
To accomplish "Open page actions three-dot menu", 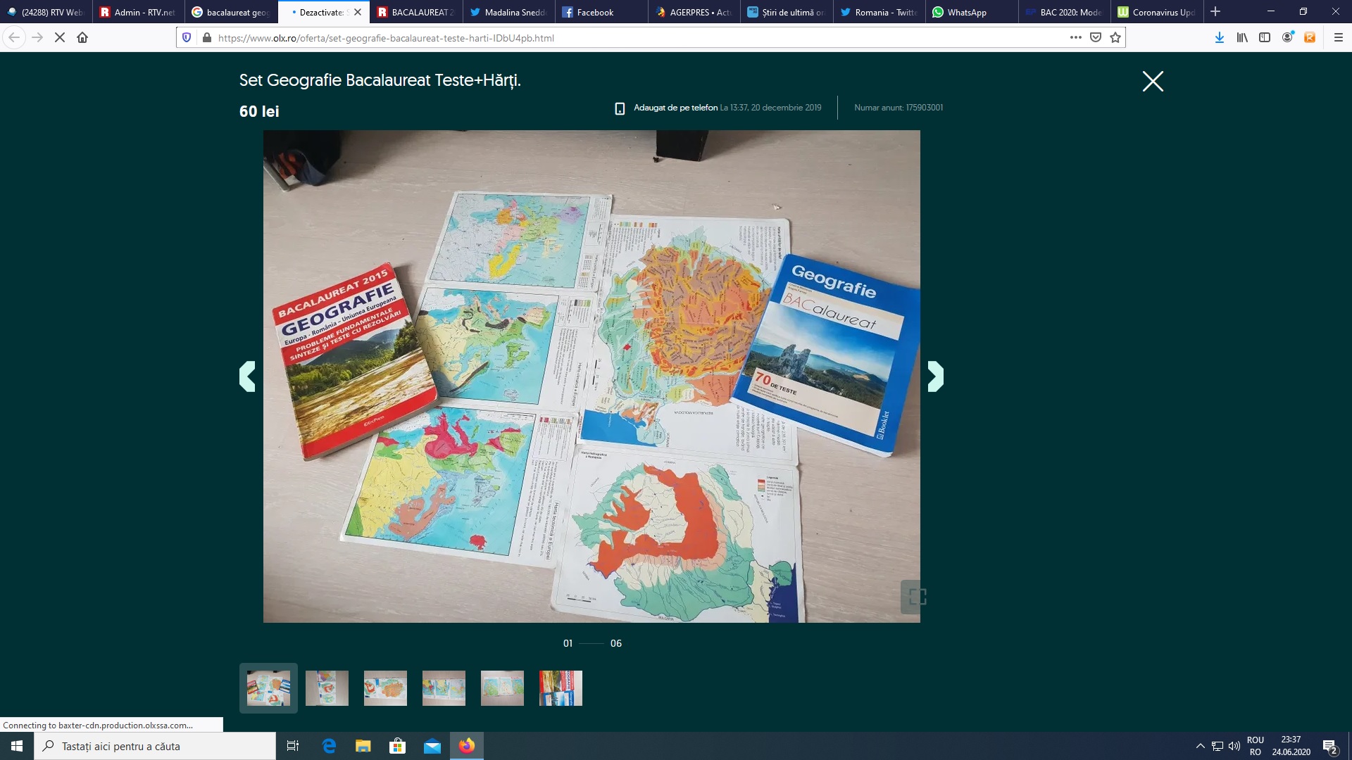I will (1076, 38).
